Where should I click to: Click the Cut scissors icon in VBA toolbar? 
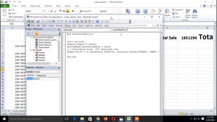(x=42, y=21)
